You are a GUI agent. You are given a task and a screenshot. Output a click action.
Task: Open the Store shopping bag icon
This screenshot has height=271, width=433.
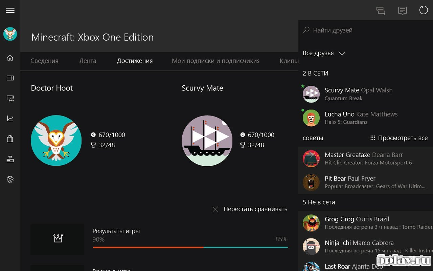10,139
